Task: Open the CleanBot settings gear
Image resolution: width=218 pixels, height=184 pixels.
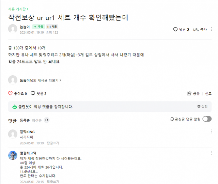Action: pyautogui.click(x=199, y=107)
